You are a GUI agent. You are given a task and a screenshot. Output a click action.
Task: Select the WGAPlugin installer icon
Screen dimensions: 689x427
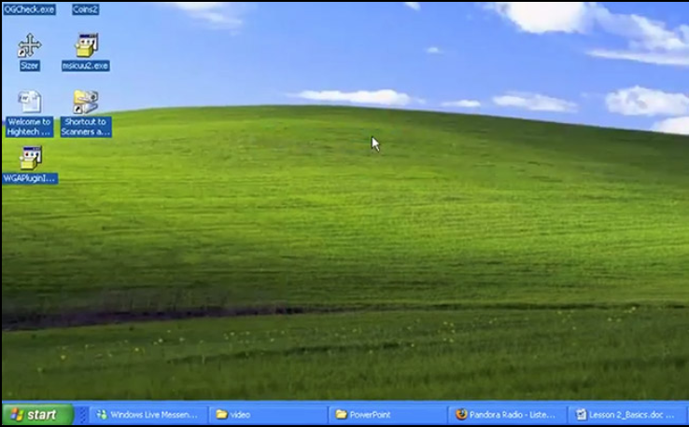pyautogui.click(x=30, y=157)
